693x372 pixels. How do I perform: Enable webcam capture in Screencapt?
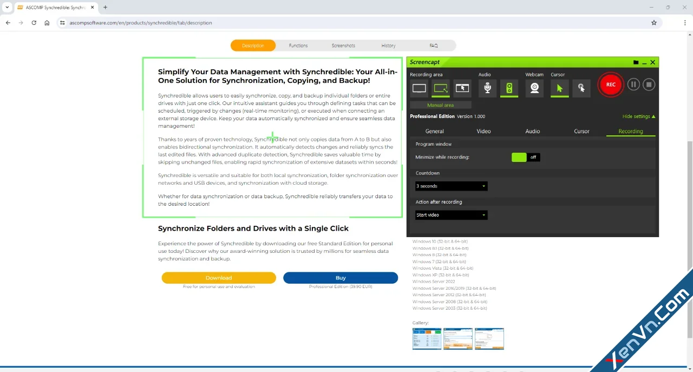click(534, 88)
